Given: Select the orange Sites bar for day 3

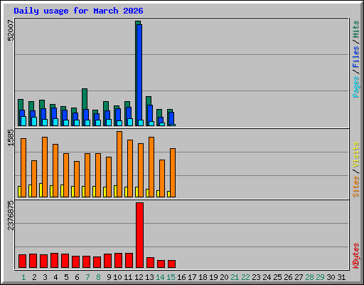Looking at the screenshot, I should click(x=45, y=167).
